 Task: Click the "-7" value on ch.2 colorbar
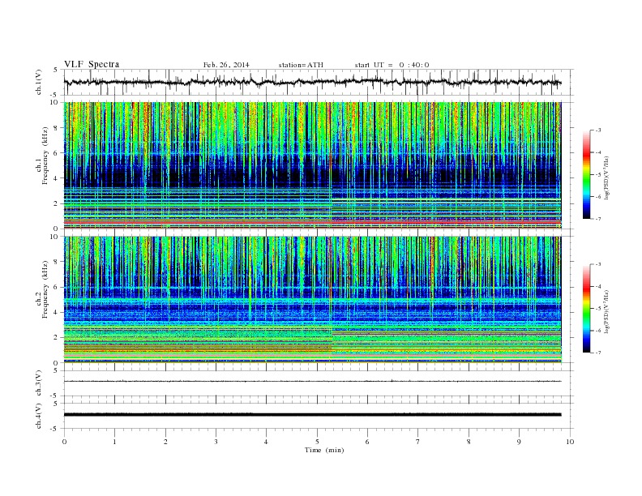click(x=598, y=353)
